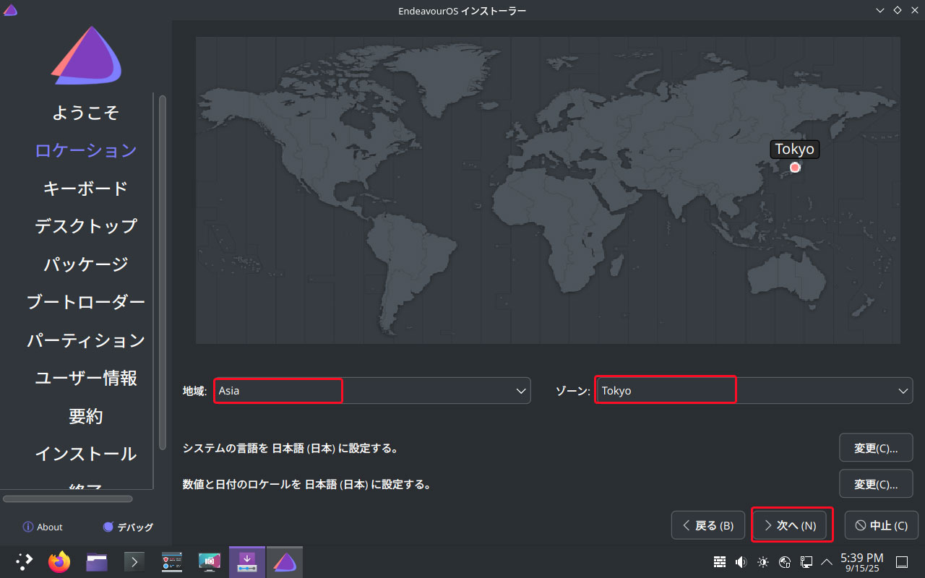Click the 中止 (C) cancel button
This screenshot has height=578, width=925.
[x=881, y=525]
